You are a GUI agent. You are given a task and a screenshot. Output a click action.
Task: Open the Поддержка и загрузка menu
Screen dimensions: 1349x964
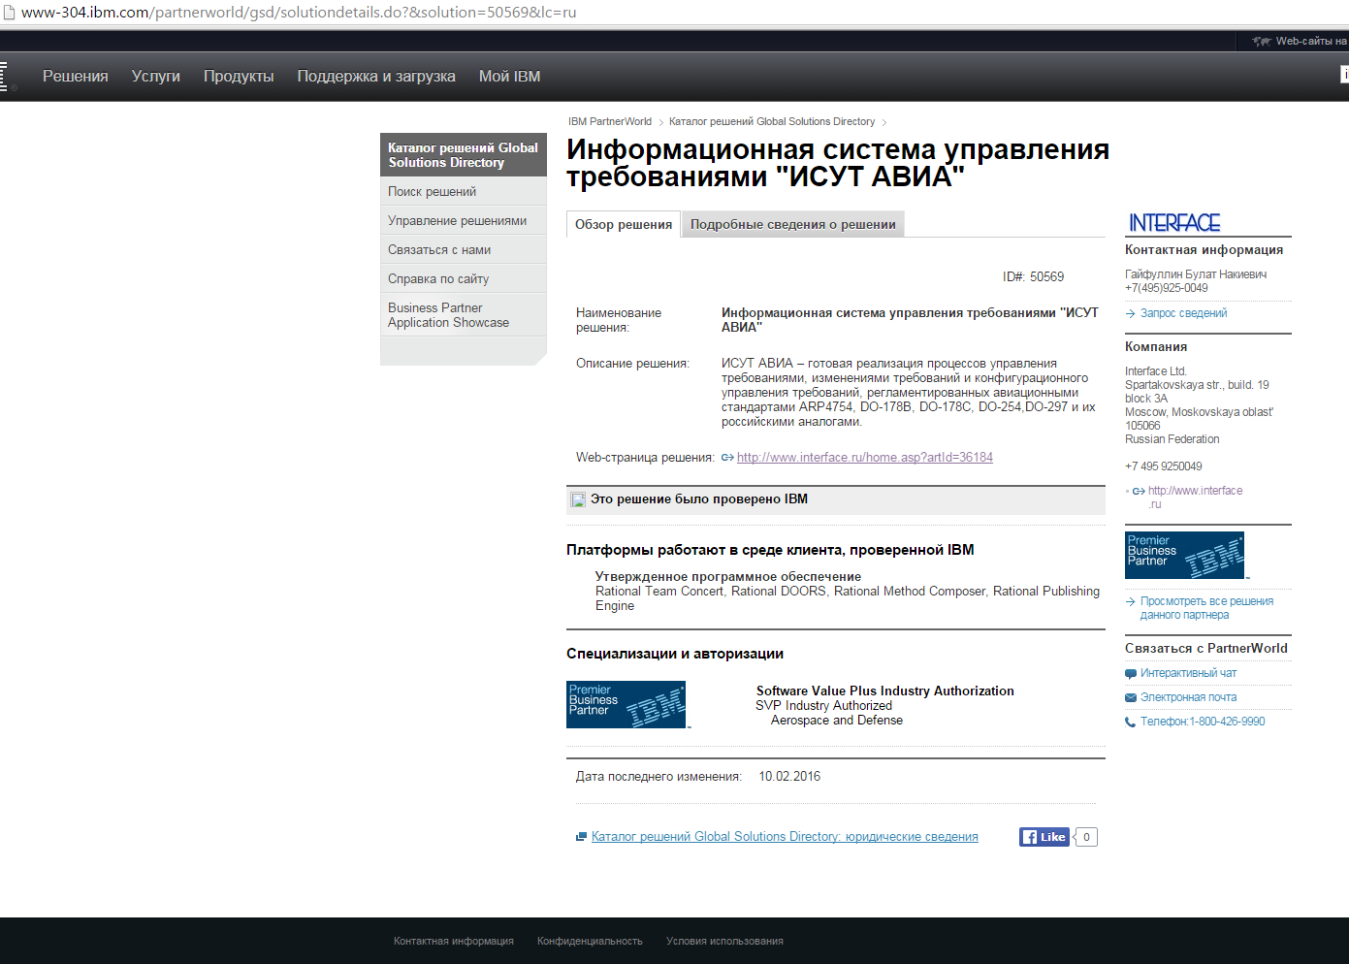click(375, 77)
